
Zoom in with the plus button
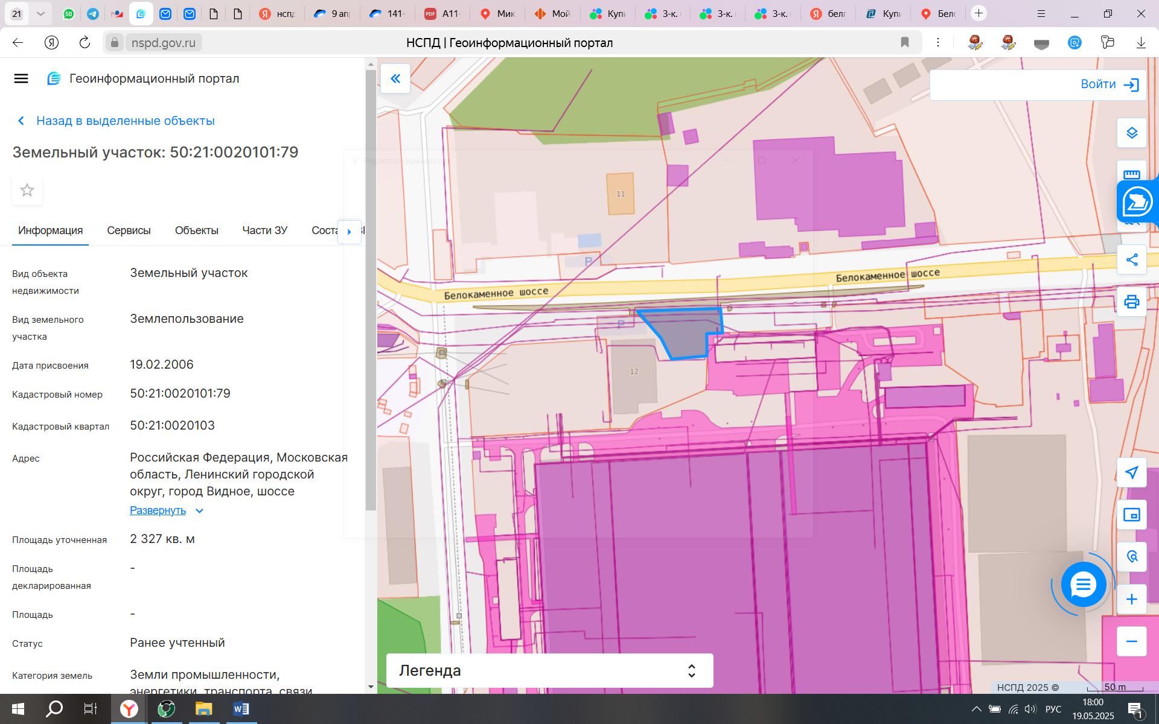point(1131,599)
